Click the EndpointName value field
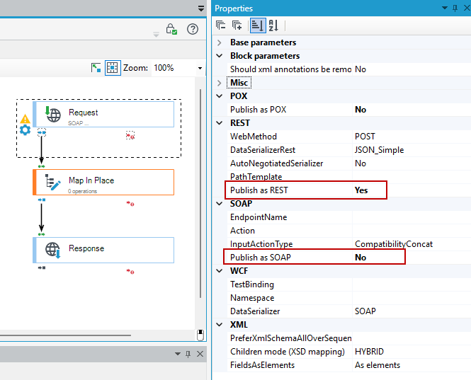Screen dimensions: 471x380 click(412, 217)
